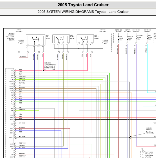Click the "IN DASH HARNESS" kick panel note
The width and height of the screenshot is (156, 158).
point(150,131)
